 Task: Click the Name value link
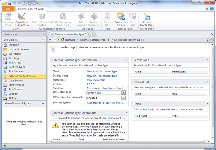pos(102,71)
